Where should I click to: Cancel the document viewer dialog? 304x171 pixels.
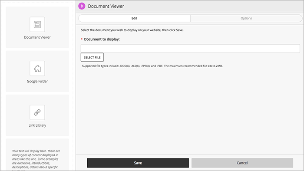point(242,163)
